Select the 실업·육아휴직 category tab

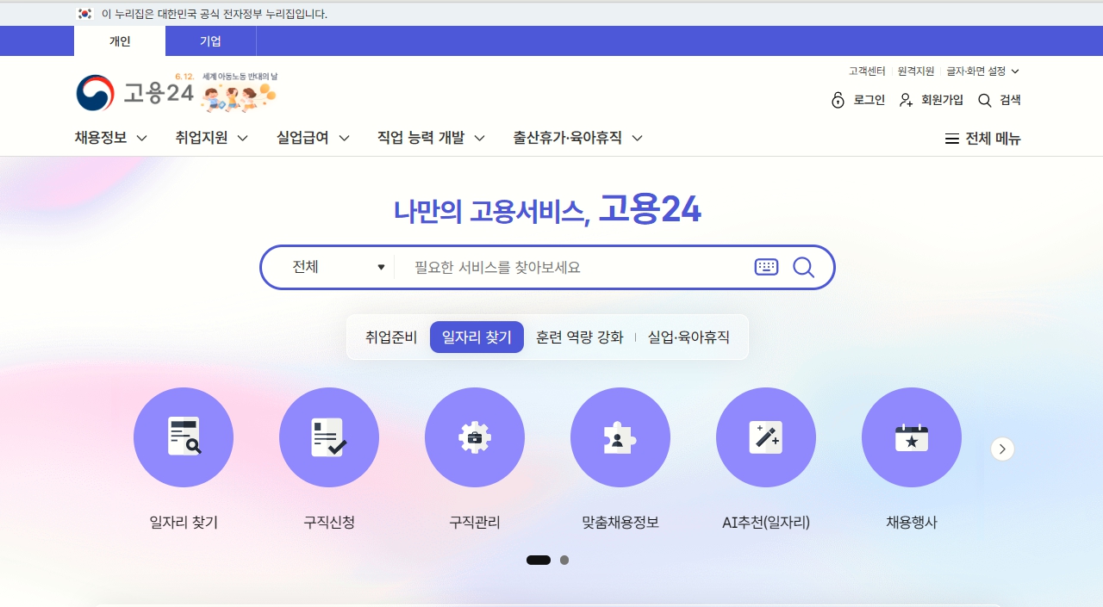[x=689, y=338]
